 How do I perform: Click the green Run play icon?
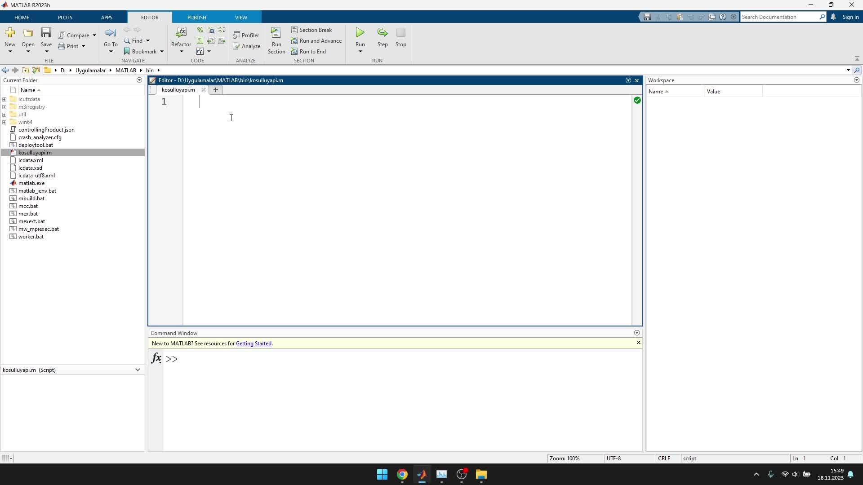tap(360, 33)
